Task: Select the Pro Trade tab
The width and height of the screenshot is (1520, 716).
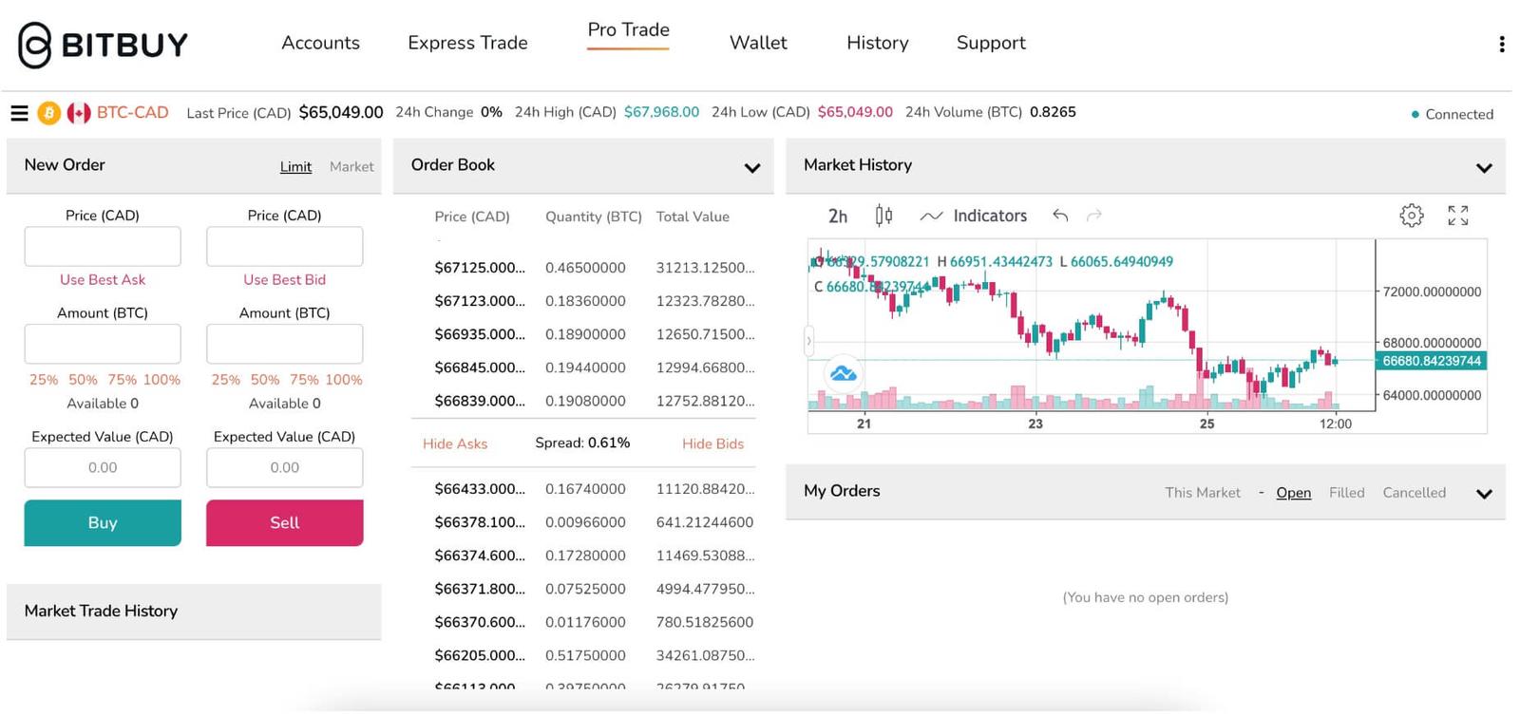Action: tap(628, 30)
